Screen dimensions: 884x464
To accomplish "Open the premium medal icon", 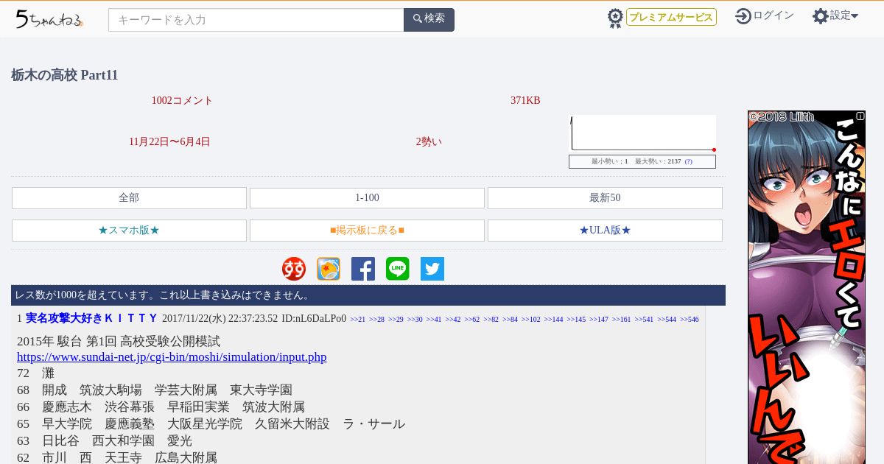I will coord(615,18).
